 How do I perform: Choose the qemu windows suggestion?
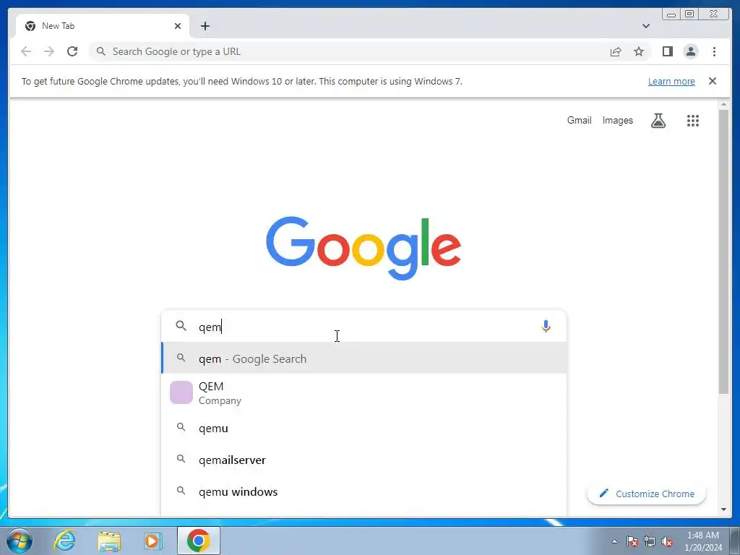click(x=364, y=491)
